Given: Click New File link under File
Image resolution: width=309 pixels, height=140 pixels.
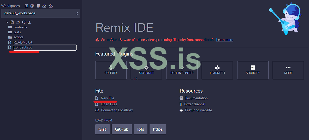Looking at the screenshot, I should [x=108, y=98].
